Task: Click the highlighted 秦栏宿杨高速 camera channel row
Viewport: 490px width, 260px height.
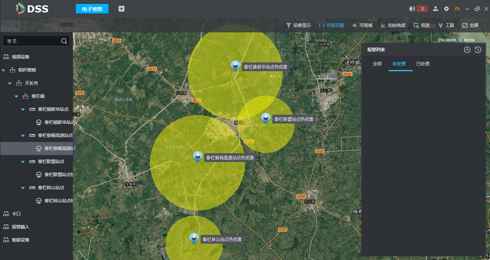Action: coord(36,149)
